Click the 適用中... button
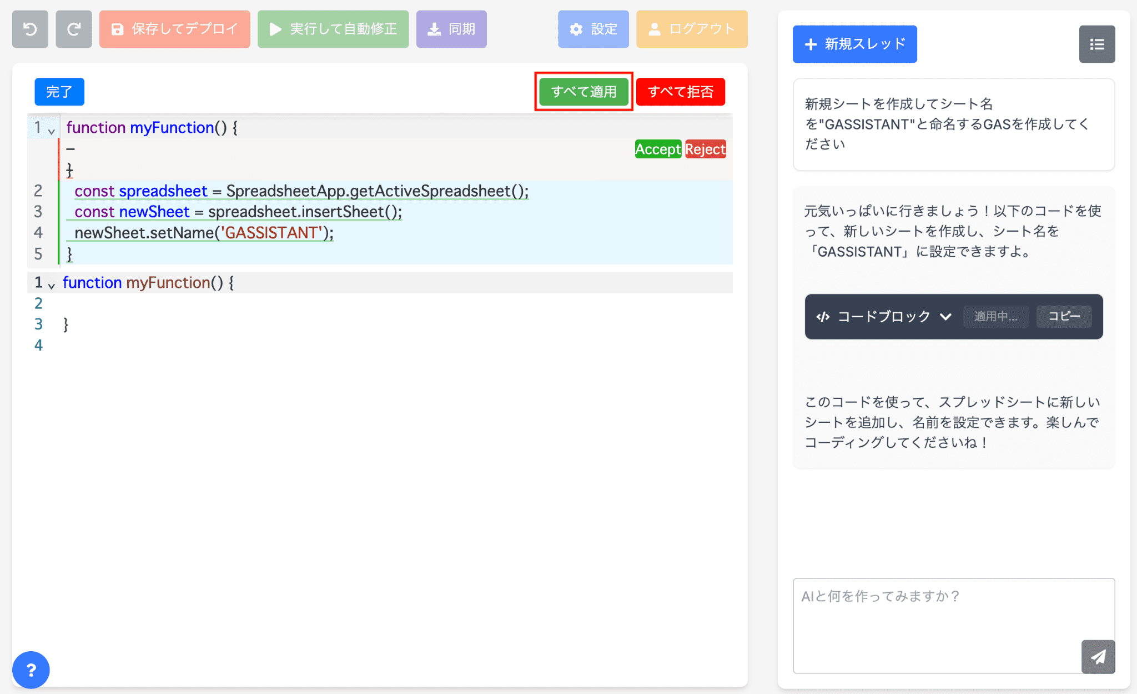Screen dimensions: 1137x694 tap(996, 317)
